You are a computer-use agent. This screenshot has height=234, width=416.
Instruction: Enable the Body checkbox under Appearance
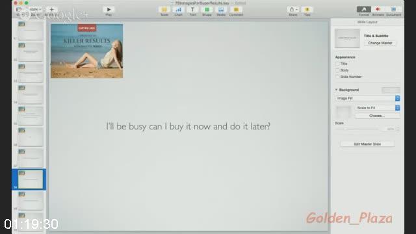337,70
